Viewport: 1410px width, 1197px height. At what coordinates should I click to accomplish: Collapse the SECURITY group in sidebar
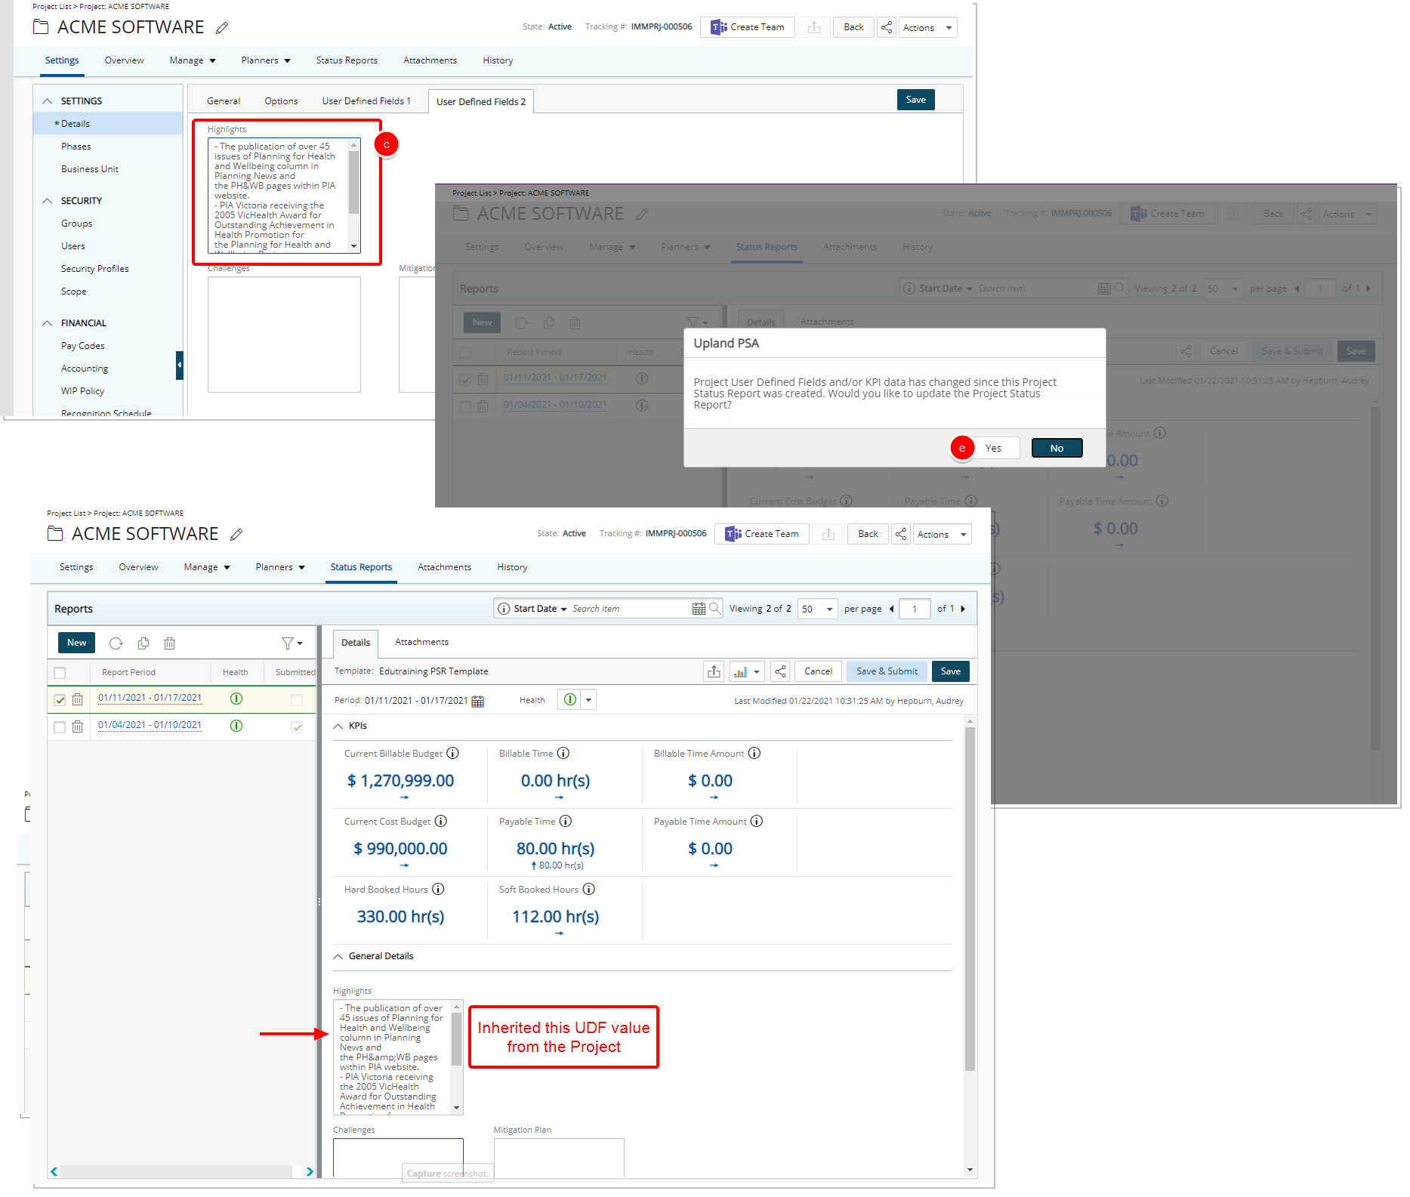(x=48, y=201)
